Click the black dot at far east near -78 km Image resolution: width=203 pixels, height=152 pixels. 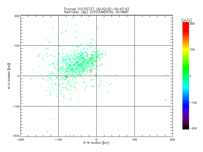tap(166, 100)
